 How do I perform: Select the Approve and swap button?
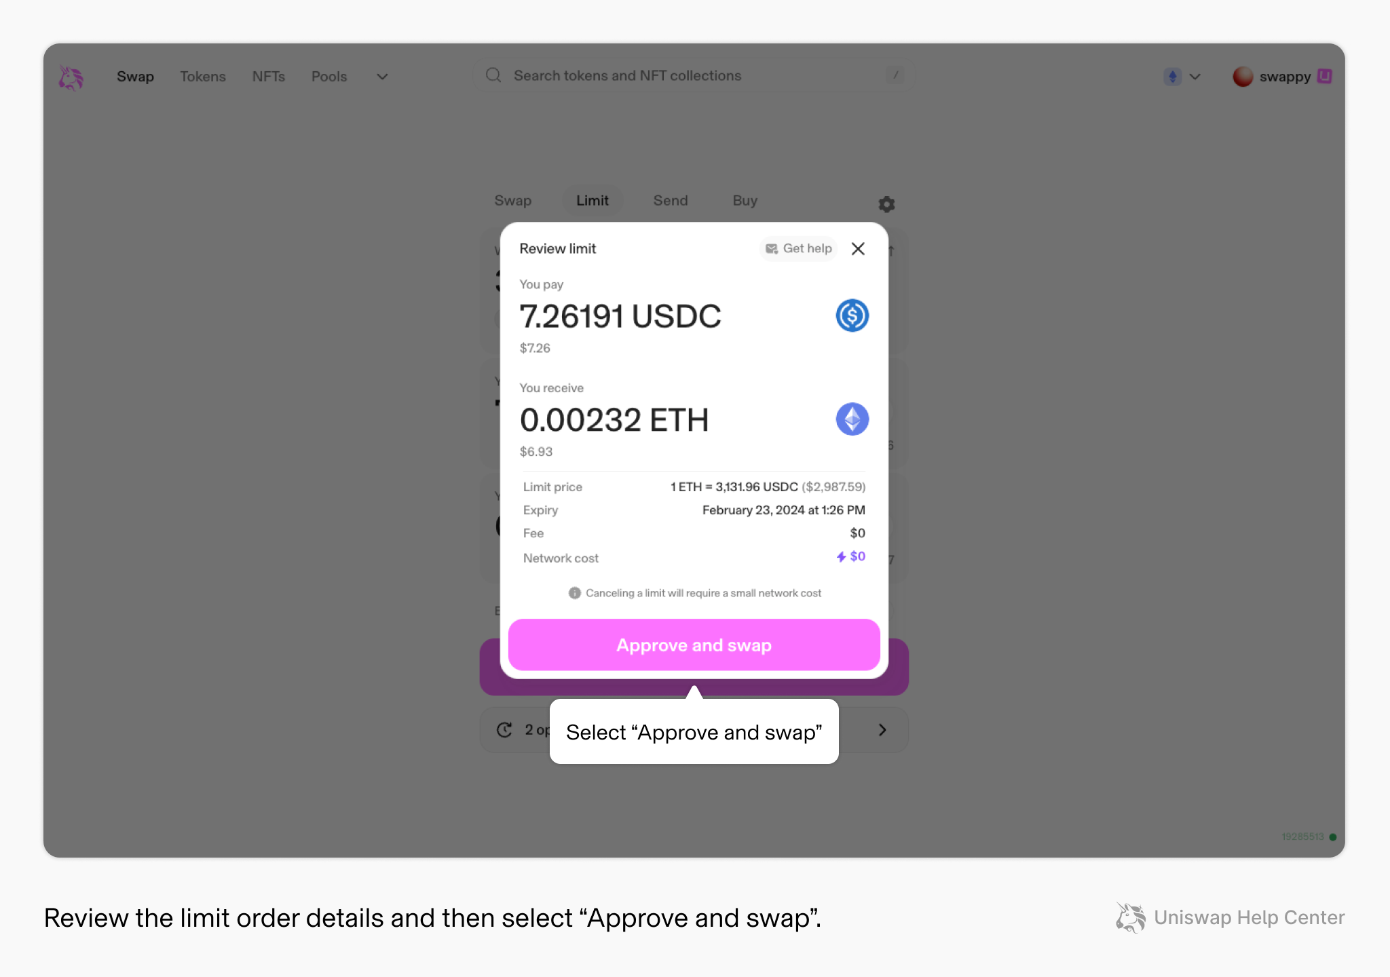[694, 645]
